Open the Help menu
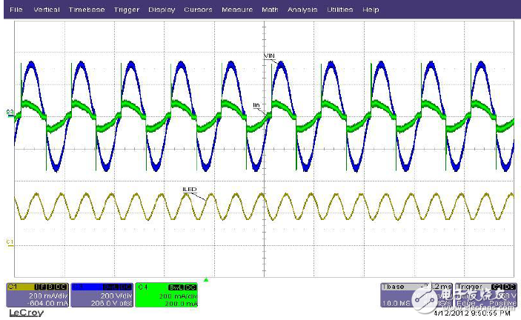Screen dimensions: 521x320 tap(372, 10)
